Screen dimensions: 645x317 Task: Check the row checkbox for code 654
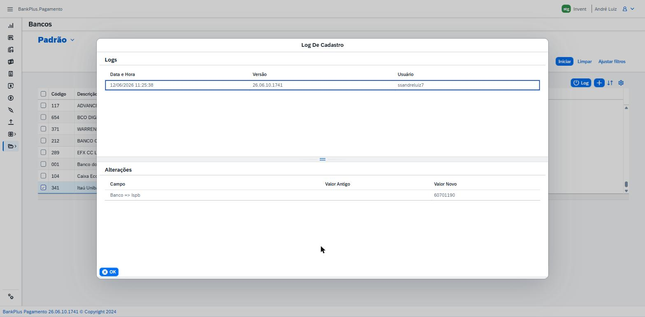pyautogui.click(x=43, y=117)
